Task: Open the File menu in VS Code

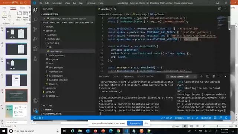Action: point(40,3)
